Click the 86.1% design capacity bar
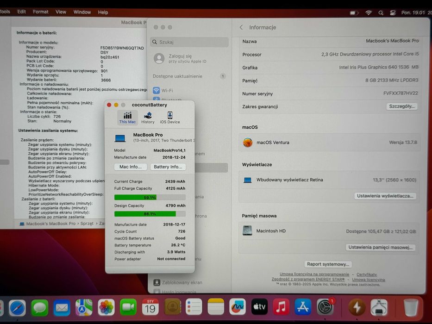Screen dimensions: 432x324 click(x=150, y=214)
